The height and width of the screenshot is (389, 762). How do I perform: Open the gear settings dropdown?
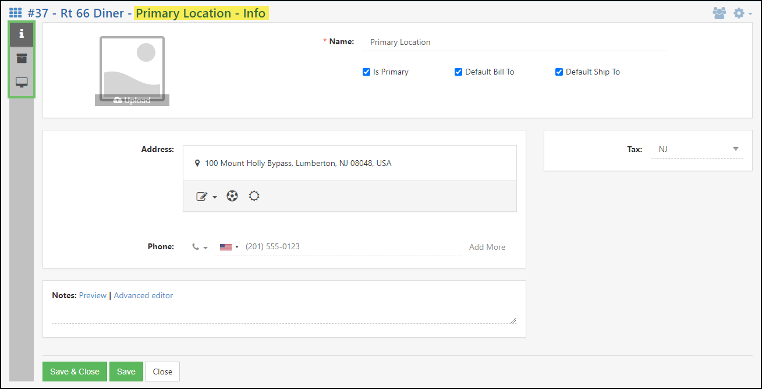pos(742,13)
